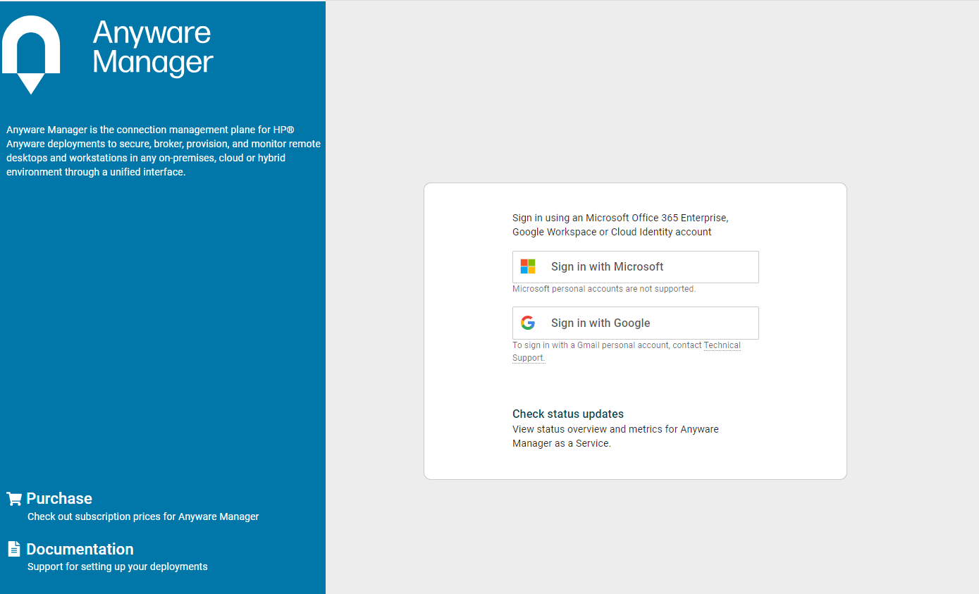Viewport: 979px width, 594px height.
Task: Click the Documentation file icon
Action: (x=13, y=549)
